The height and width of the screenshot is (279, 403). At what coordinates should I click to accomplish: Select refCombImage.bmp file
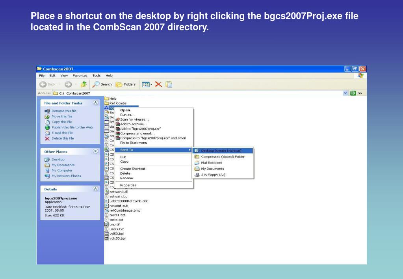pos(123,210)
